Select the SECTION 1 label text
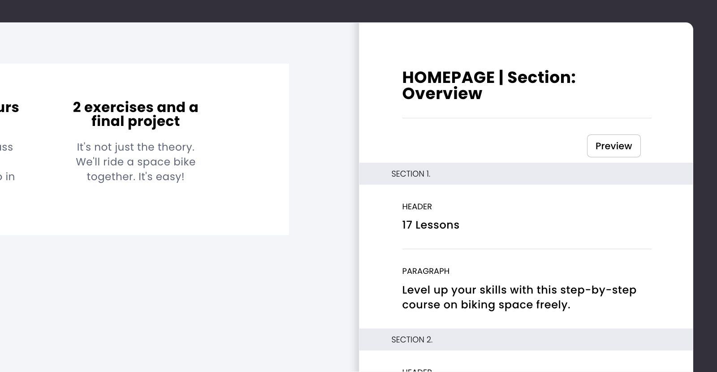The height and width of the screenshot is (372, 717). tap(410, 174)
